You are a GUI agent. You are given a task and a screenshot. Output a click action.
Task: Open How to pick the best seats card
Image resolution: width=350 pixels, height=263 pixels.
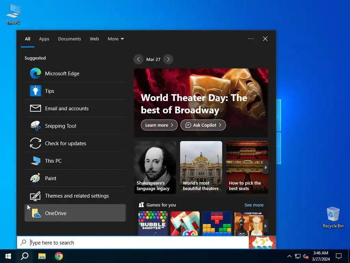247,167
